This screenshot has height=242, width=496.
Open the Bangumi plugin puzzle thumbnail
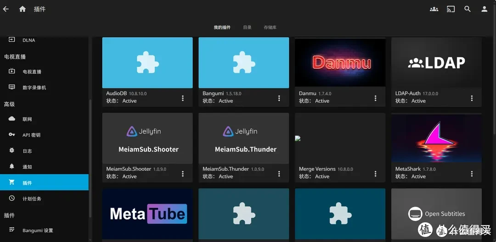243,62
